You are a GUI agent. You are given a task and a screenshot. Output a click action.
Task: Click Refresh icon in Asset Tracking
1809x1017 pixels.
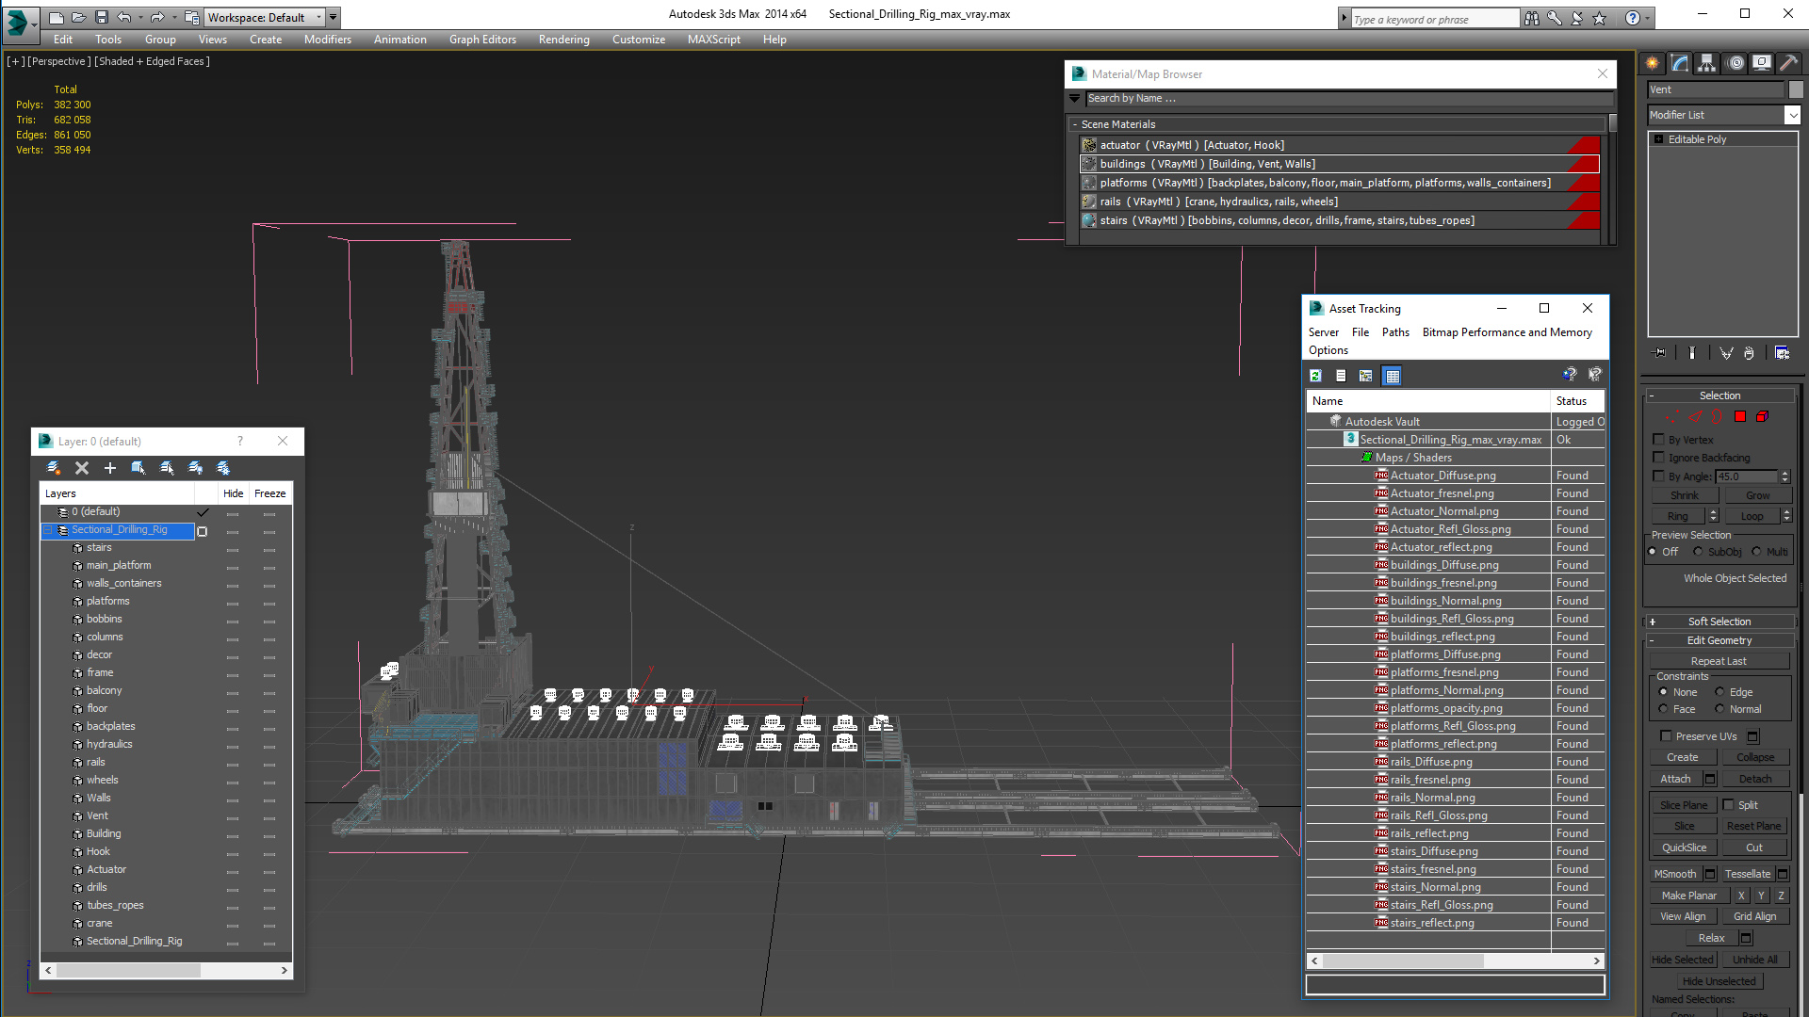(1315, 376)
